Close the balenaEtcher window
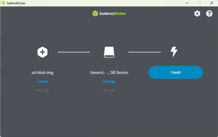Image resolution: width=218 pixels, height=137 pixels. (x=211, y=3)
